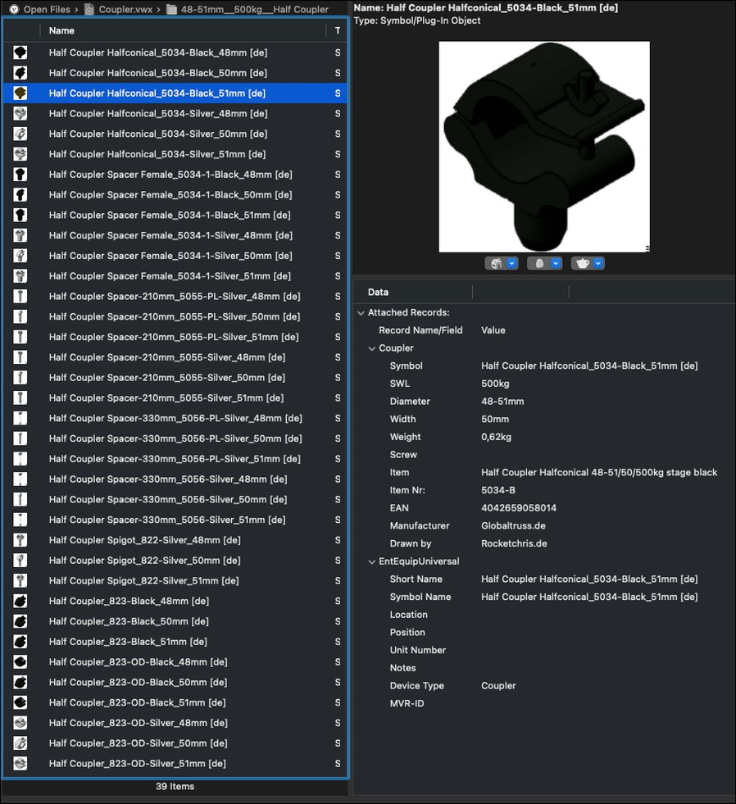Screen dimensions: 736x804
Task: Click thumbnail icon of Spacer-330mm_5056-PL-Silver_48mm row
Action: (20, 418)
